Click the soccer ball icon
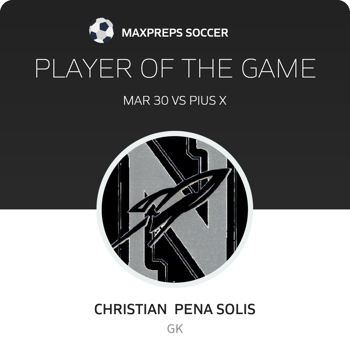350x356 pixels. pyautogui.click(x=101, y=30)
